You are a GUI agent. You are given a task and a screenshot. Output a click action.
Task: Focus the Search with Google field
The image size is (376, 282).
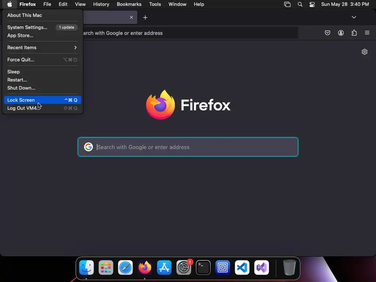tap(188, 147)
